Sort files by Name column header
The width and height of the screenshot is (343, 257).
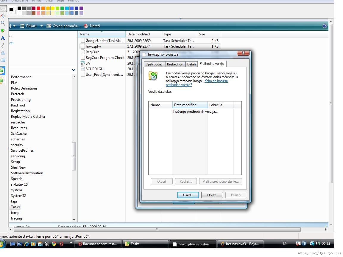[102, 34]
